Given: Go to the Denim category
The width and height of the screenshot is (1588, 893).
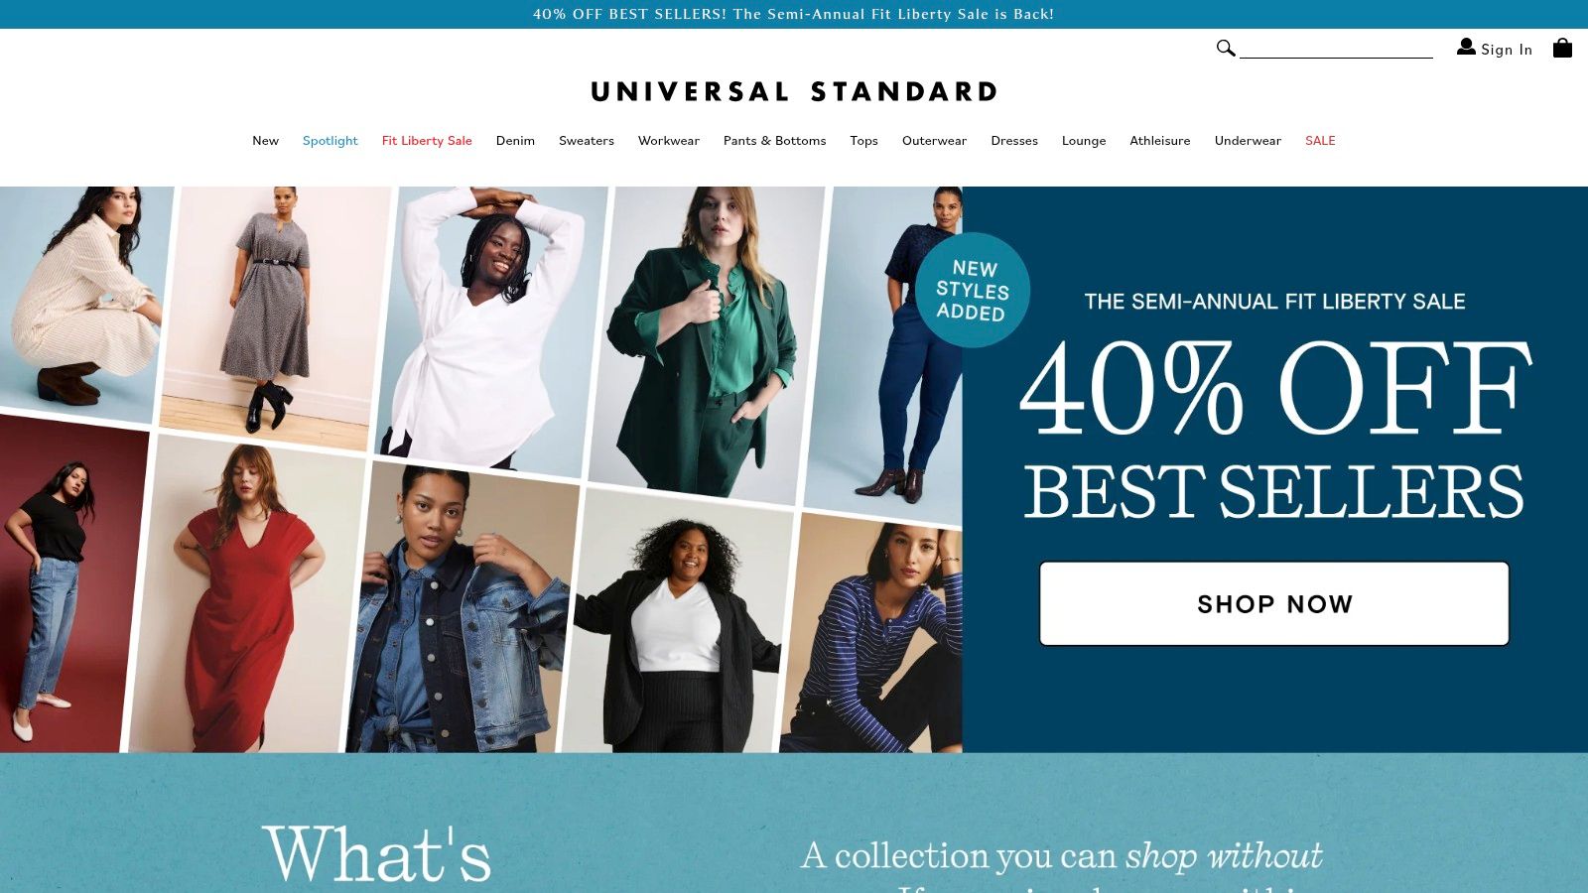Looking at the screenshot, I should pos(515,141).
